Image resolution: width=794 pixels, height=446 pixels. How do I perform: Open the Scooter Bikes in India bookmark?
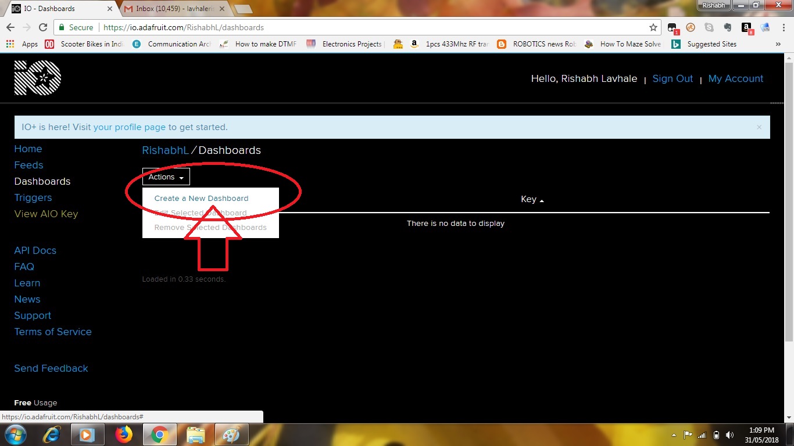coord(84,44)
